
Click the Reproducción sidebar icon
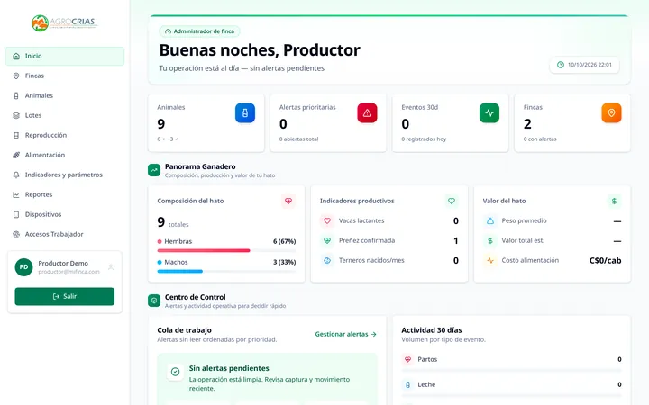point(16,136)
